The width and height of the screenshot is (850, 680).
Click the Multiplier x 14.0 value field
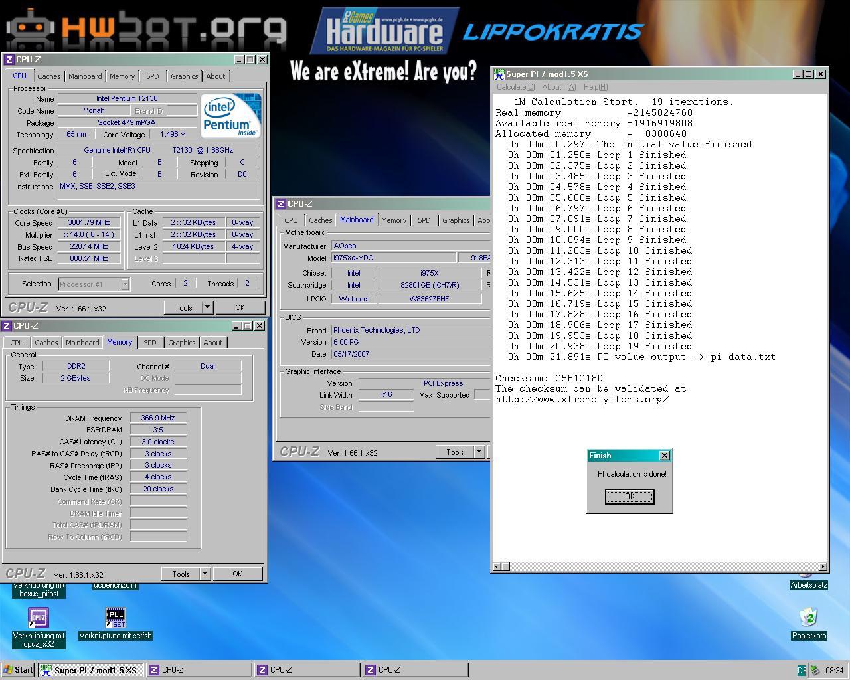(x=89, y=234)
